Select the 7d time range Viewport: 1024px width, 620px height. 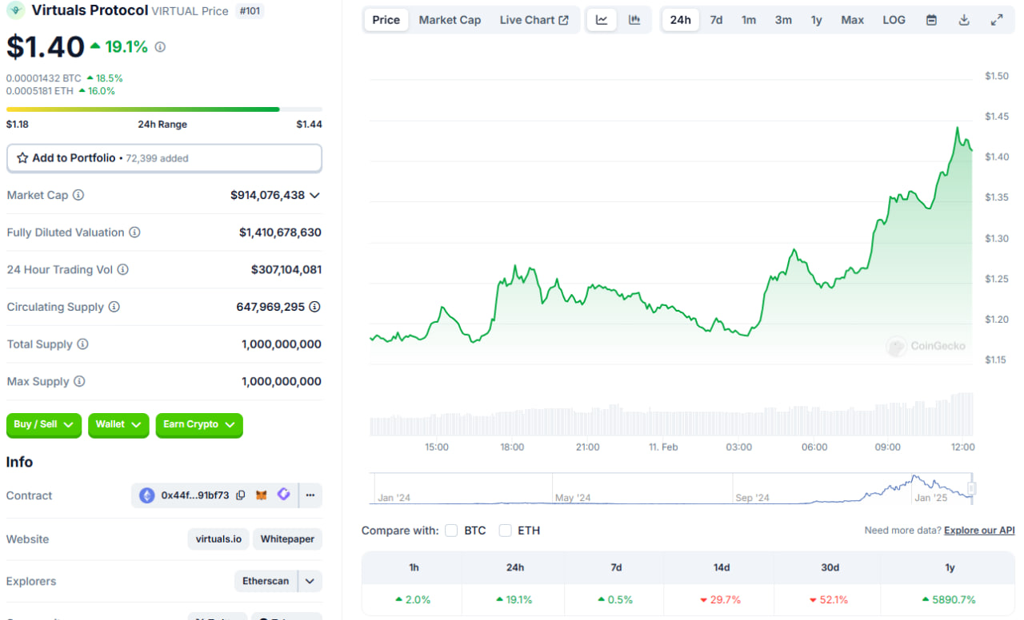[x=716, y=20]
